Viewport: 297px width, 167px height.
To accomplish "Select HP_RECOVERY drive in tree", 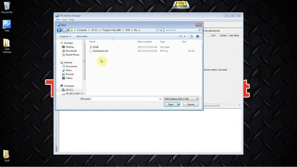I will (72, 94).
